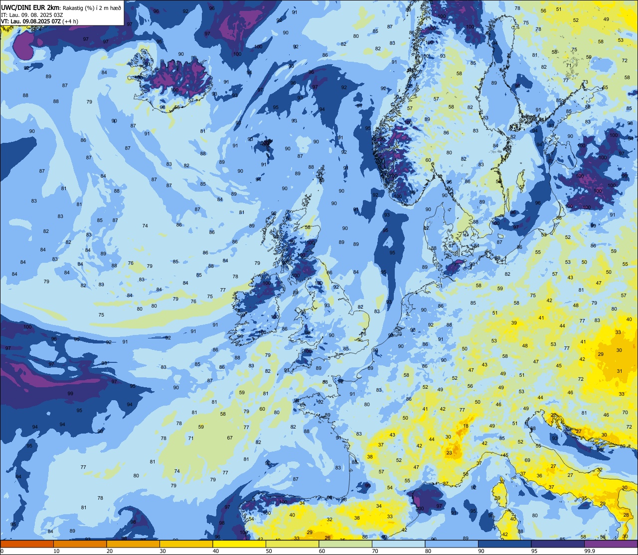Click the legend tick label '50'
Screen dimensions: 638x555
[x=269, y=551]
